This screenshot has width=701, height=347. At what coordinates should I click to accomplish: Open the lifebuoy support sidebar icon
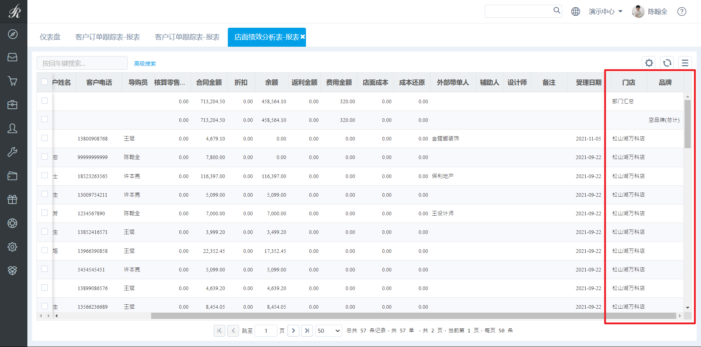click(x=12, y=223)
